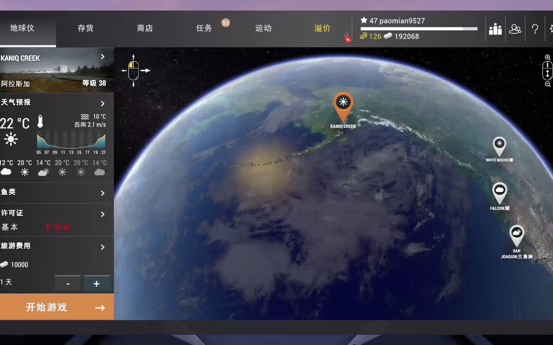
Task: Click the large sunny weather icon
Action: (x=11, y=139)
